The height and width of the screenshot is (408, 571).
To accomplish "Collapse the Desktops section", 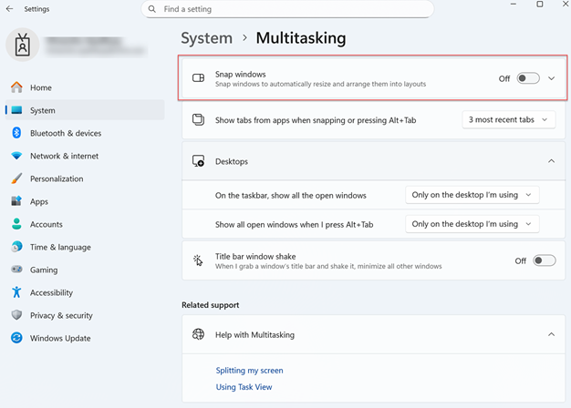I will pos(552,161).
